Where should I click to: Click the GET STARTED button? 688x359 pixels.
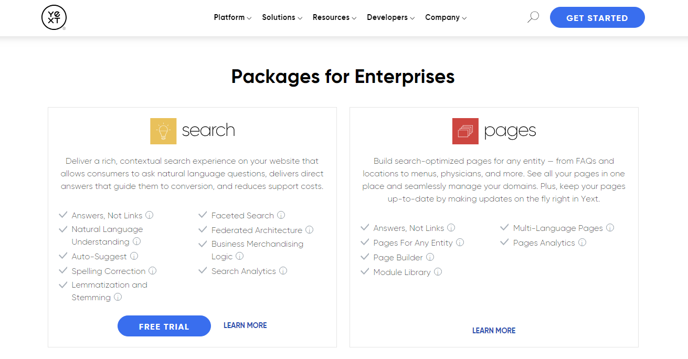[x=597, y=17]
